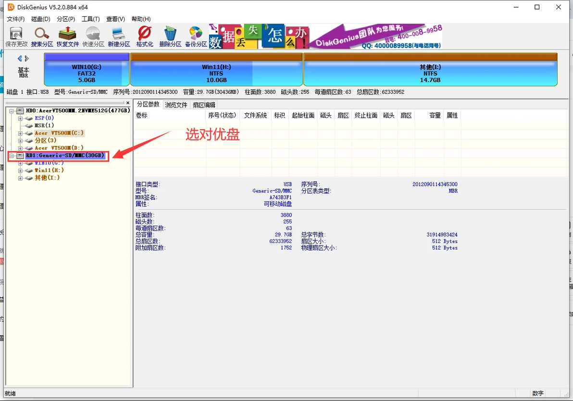The height and width of the screenshot is (401, 573).
Task: Launch the 快速分区 quick partition tool
Action: pyautogui.click(x=92, y=36)
